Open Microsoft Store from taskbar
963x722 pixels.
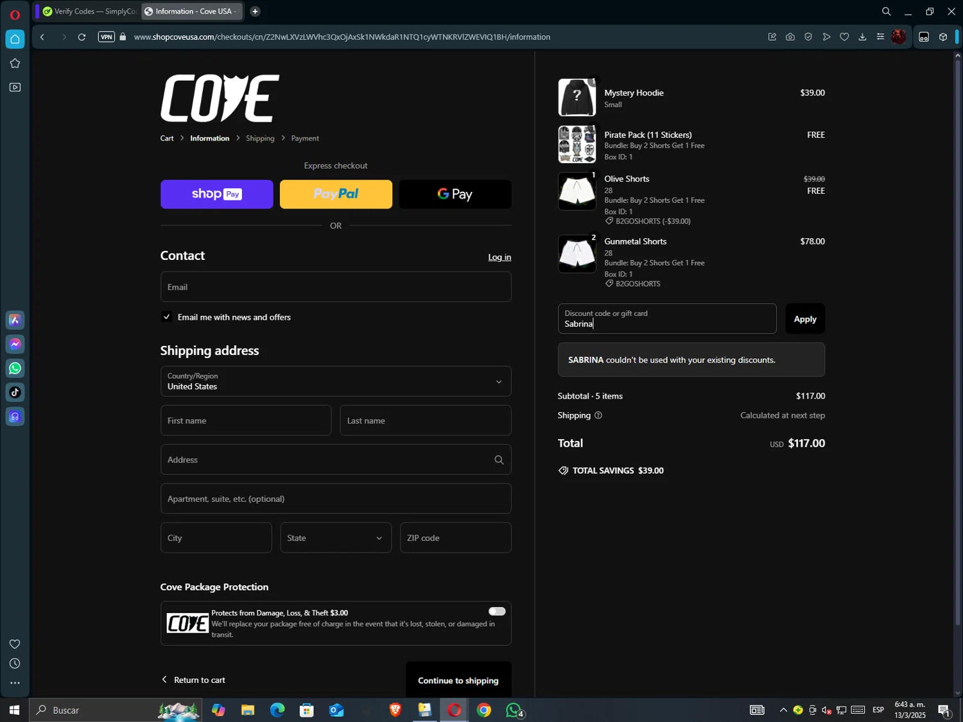click(x=307, y=710)
